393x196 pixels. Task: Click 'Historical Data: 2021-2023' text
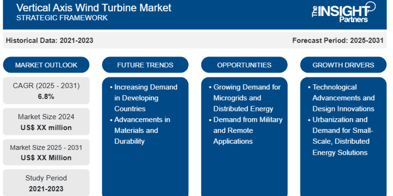click(x=49, y=41)
